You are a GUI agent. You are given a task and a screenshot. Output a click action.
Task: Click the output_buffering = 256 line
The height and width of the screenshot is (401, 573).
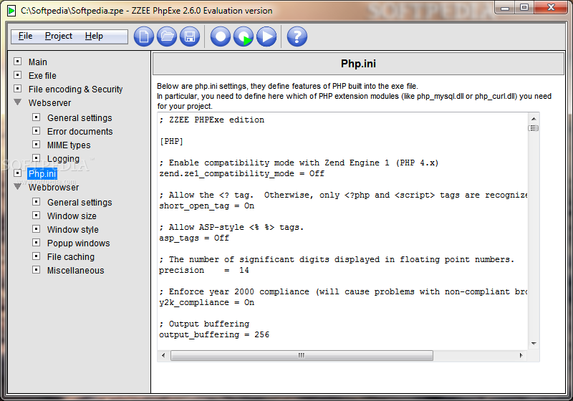214,334
